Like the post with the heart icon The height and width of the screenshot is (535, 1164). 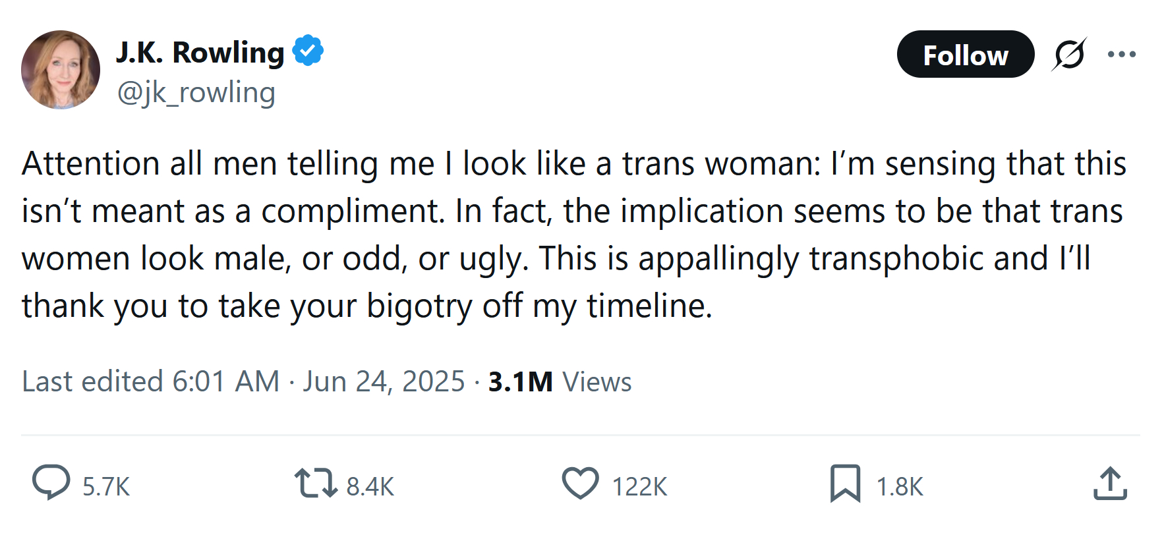[x=580, y=483]
